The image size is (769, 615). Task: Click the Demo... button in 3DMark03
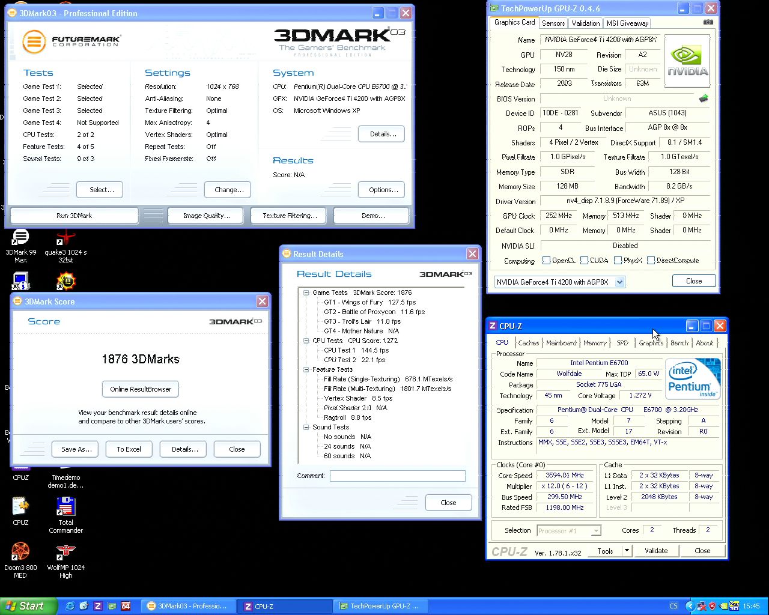pyautogui.click(x=372, y=216)
